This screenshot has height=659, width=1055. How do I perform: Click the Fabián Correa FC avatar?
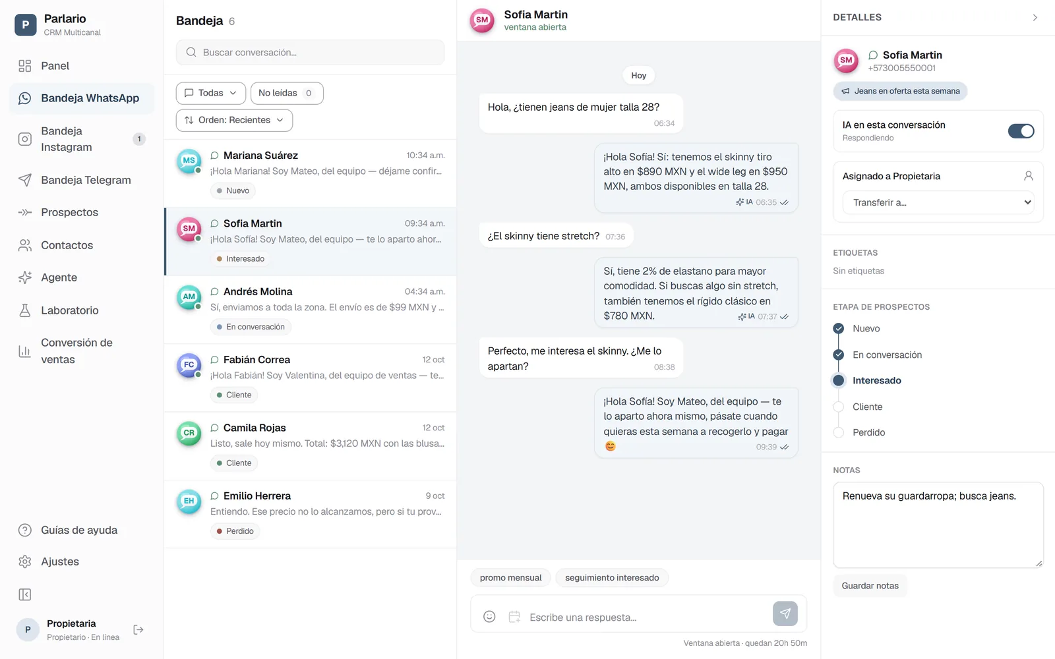[189, 366]
